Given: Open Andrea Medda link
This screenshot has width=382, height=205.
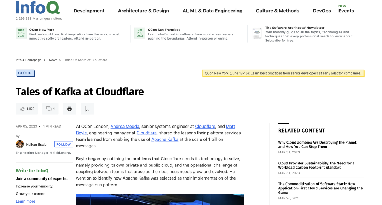Looking at the screenshot, I should pyautogui.click(x=125, y=127).
